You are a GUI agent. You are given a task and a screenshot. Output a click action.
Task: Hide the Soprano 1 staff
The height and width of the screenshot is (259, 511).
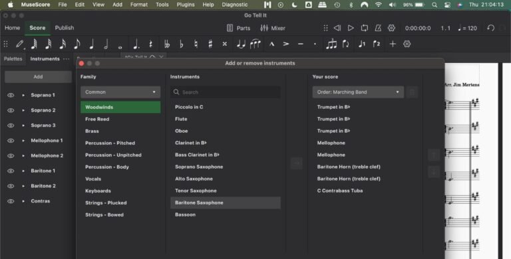click(11, 95)
